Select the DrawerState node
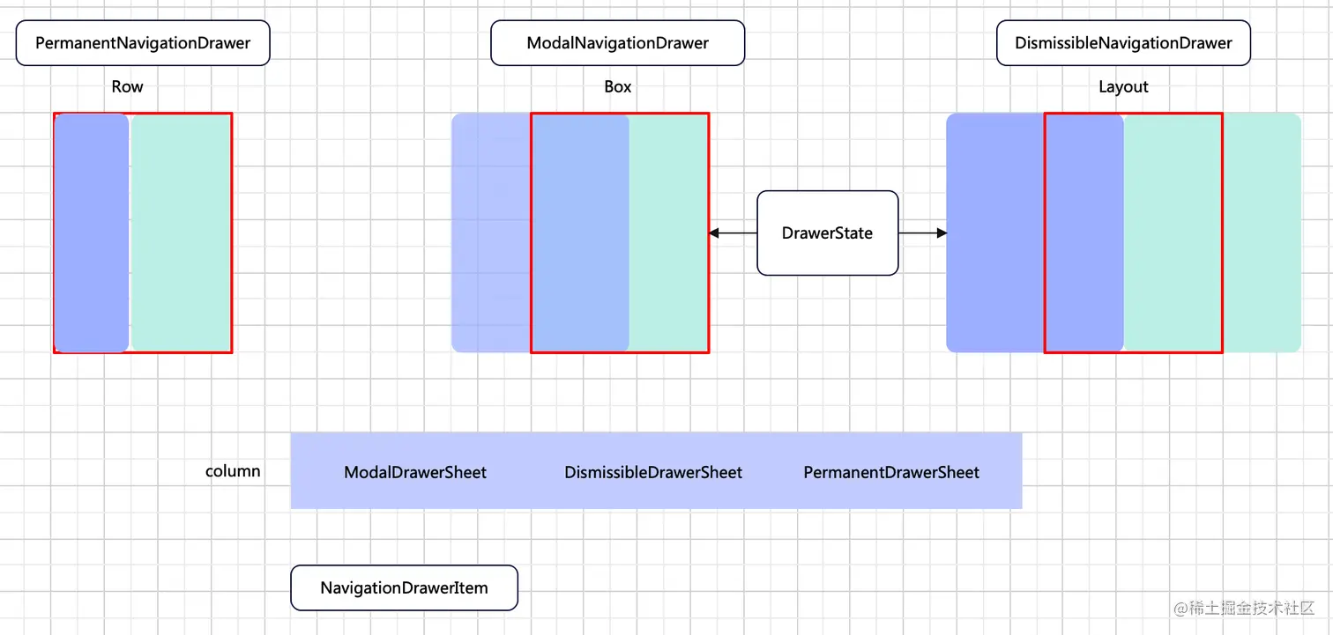 827,233
